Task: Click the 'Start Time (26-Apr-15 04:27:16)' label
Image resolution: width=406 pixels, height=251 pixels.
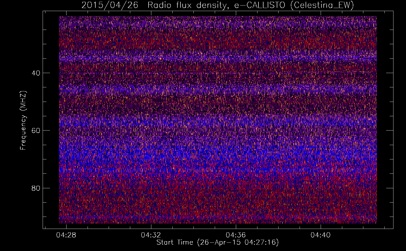Action: pyautogui.click(x=218, y=242)
